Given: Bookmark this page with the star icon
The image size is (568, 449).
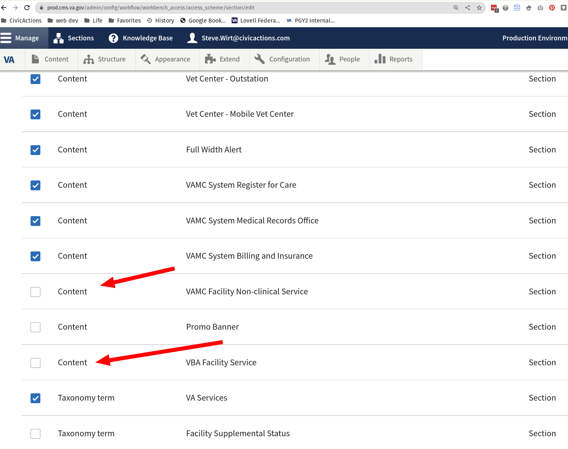Looking at the screenshot, I should click(479, 8).
